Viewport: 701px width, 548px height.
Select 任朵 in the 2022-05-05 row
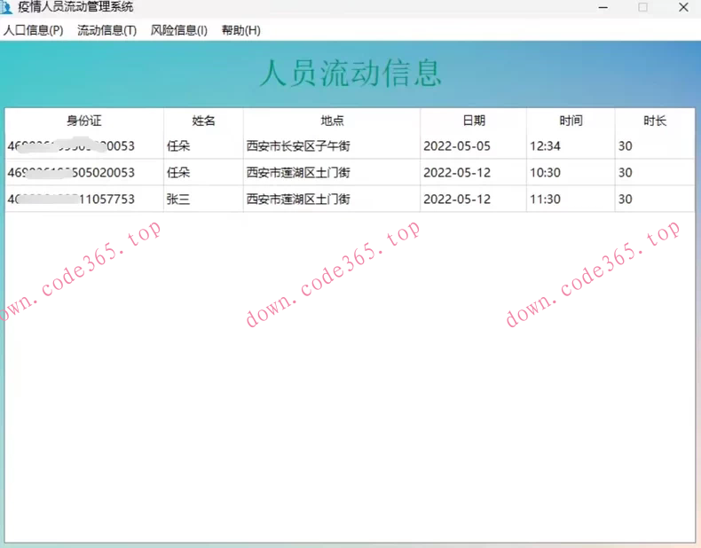(178, 146)
